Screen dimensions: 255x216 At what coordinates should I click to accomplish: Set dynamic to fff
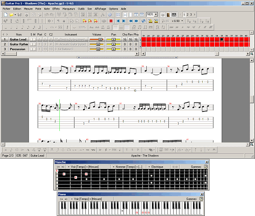pos(210,27)
